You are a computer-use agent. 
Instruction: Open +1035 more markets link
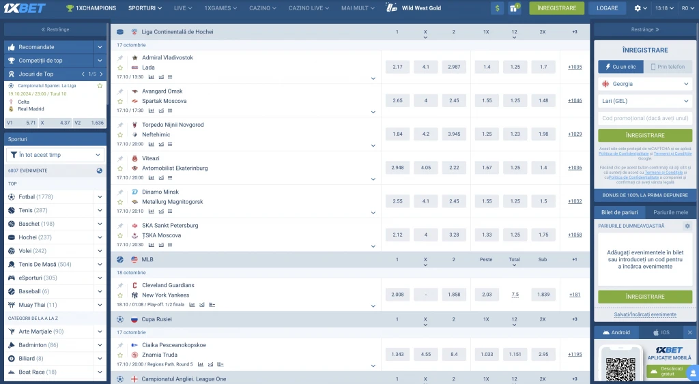pos(575,67)
